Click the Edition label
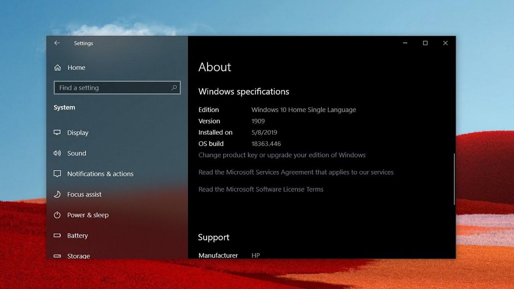The image size is (514, 289). pos(209,110)
